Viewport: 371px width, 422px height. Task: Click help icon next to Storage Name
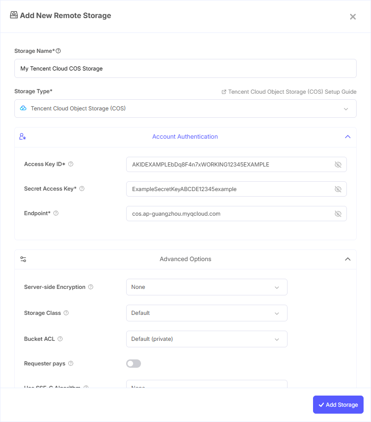(x=58, y=51)
